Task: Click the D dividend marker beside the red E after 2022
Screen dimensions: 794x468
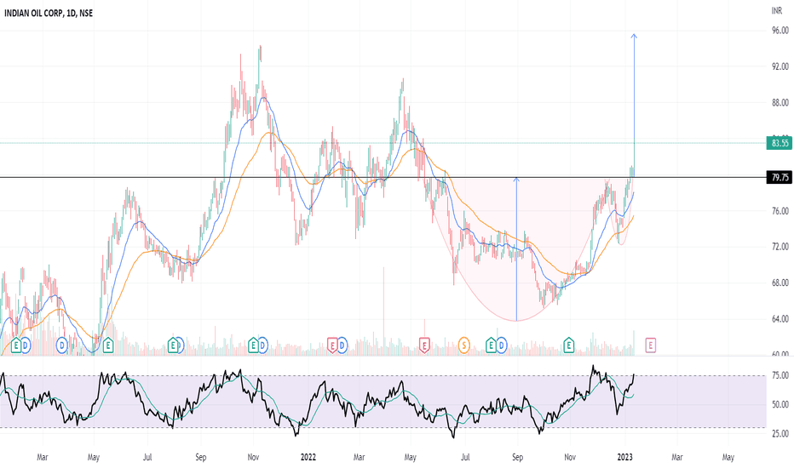Action: (342, 346)
